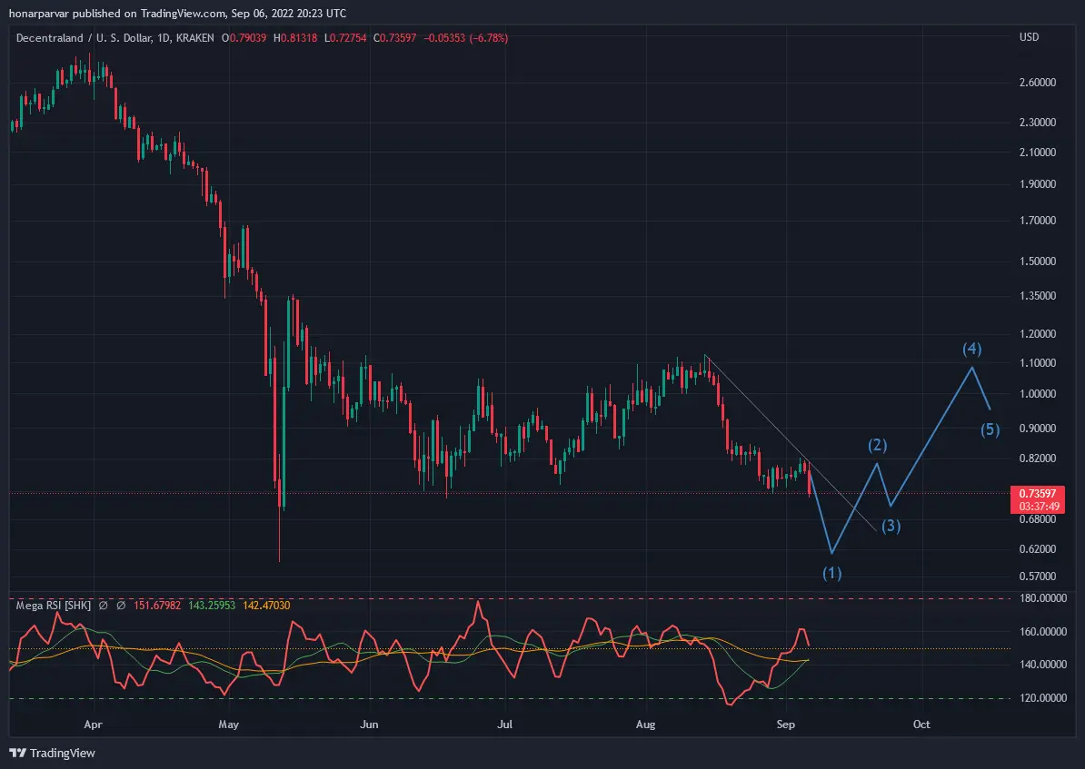Select the wave (2) label on projection
This screenshot has height=769, width=1085.
(878, 446)
